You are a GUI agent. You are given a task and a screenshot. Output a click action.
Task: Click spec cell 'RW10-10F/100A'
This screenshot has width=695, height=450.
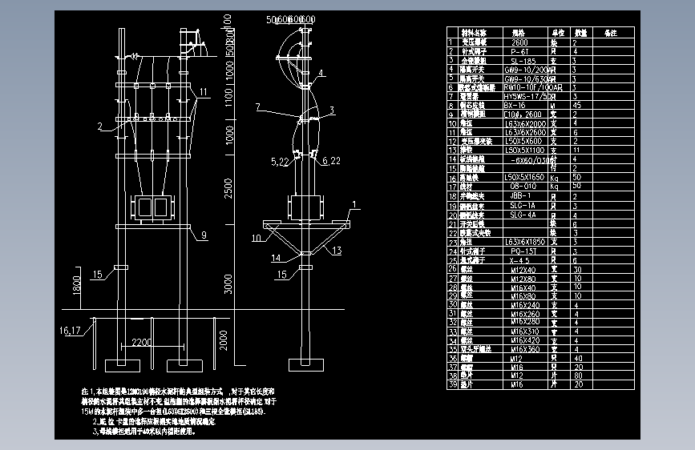pyautogui.click(x=529, y=88)
